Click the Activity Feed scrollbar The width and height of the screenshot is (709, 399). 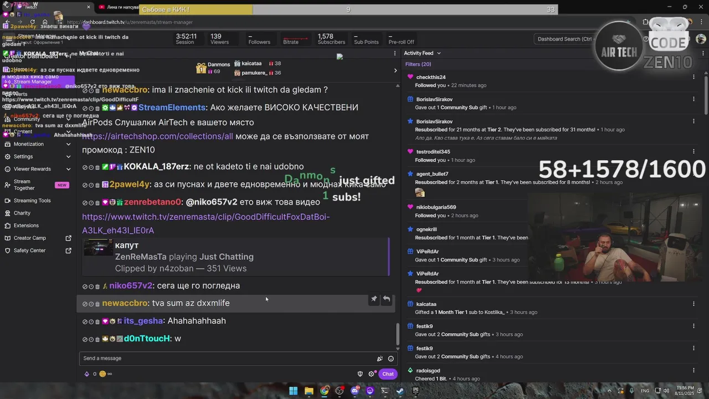[x=706, y=94]
